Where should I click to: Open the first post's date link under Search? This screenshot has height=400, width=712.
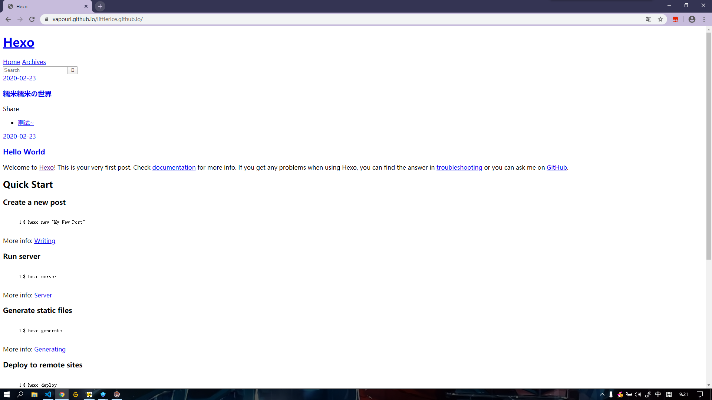(19, 78)
